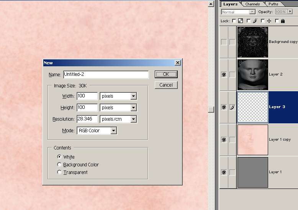Click the lock transparency checkerboard icon
298x210 pixels.
click(x=241, y=21)
